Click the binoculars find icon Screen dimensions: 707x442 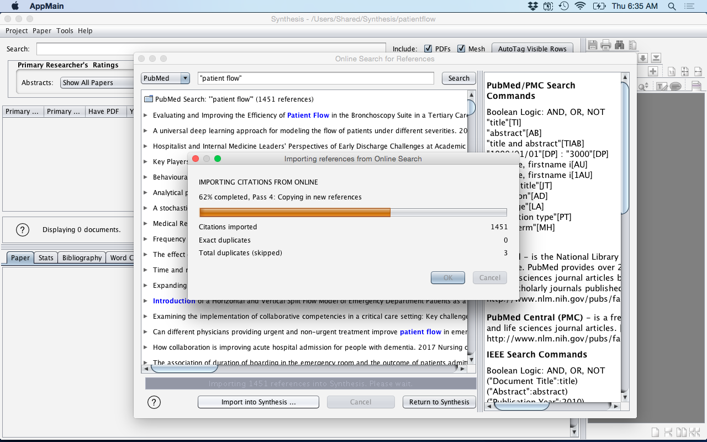(619, 45)
